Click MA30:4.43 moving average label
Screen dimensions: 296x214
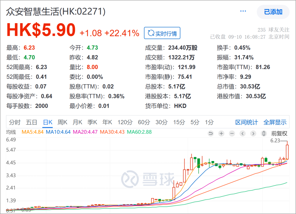point(112,132)
